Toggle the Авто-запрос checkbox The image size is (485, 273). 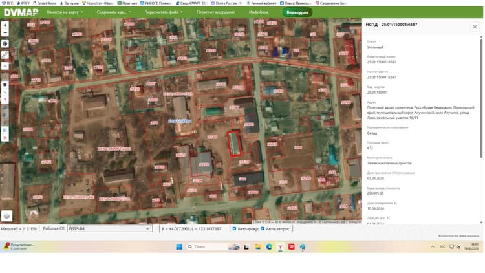tap(263, 229)
